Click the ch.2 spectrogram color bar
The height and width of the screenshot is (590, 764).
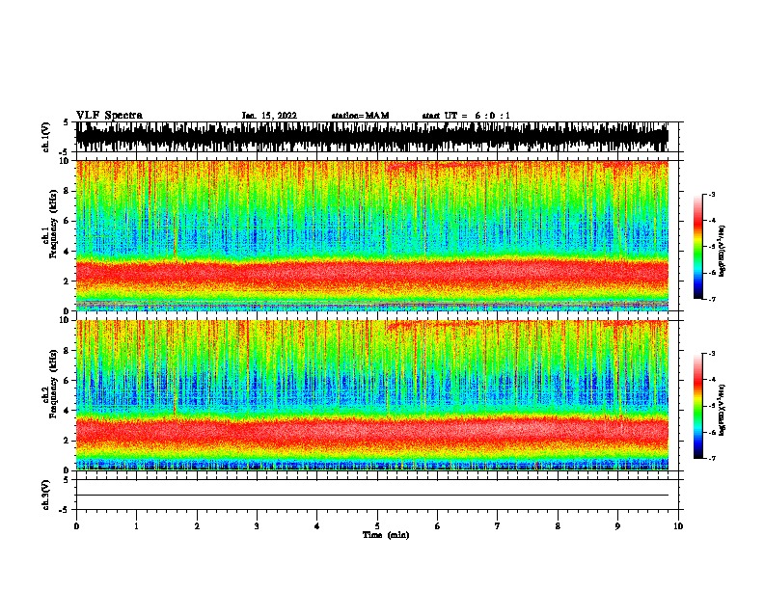697,406
